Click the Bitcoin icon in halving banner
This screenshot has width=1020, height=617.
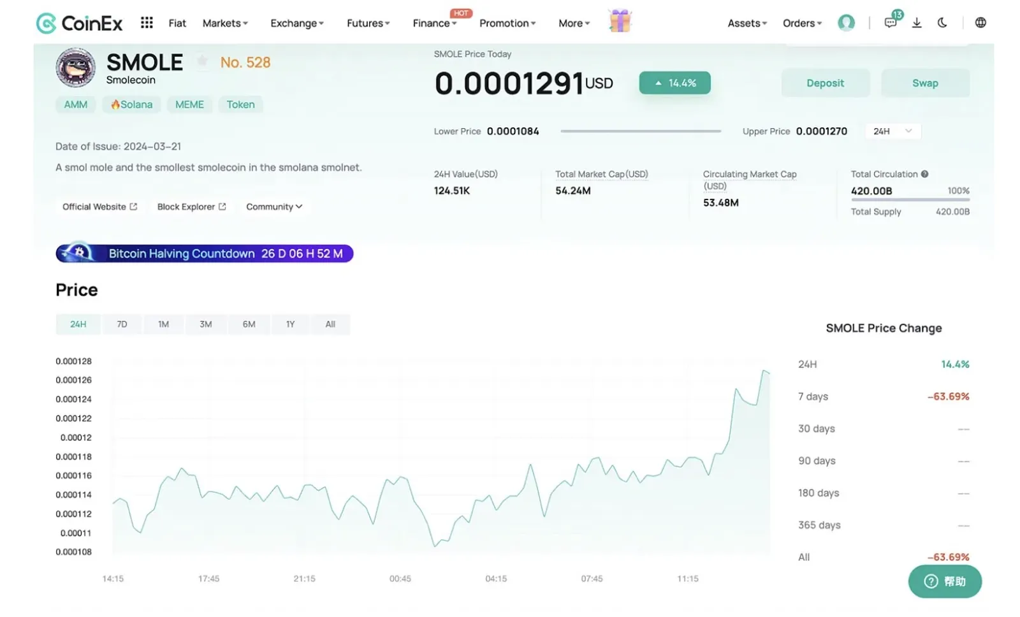coord(80,253)
